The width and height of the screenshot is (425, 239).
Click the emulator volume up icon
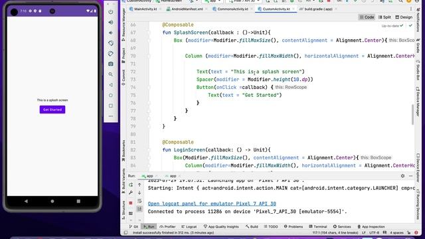coord(111,22)
